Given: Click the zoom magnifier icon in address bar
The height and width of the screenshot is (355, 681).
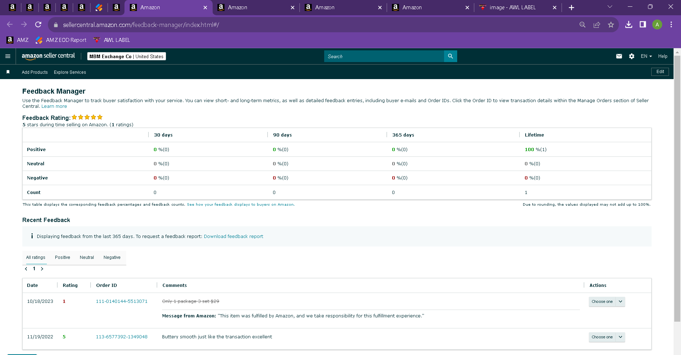Looking at the screenshot, I should [582, 25].
